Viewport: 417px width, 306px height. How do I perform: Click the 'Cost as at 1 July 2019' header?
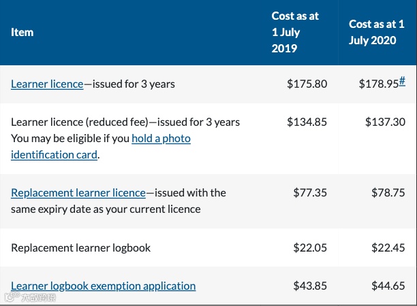click(x=295, y=32)
